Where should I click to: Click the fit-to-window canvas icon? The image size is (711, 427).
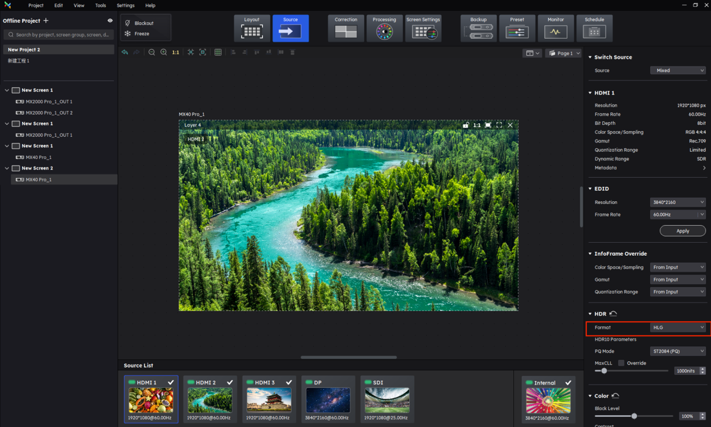coord(202,52)
